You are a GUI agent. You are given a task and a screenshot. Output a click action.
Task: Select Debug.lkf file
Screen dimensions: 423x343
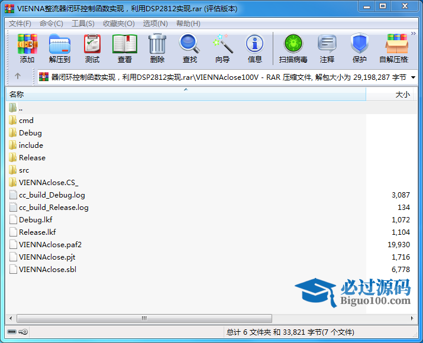pos(31,220)
